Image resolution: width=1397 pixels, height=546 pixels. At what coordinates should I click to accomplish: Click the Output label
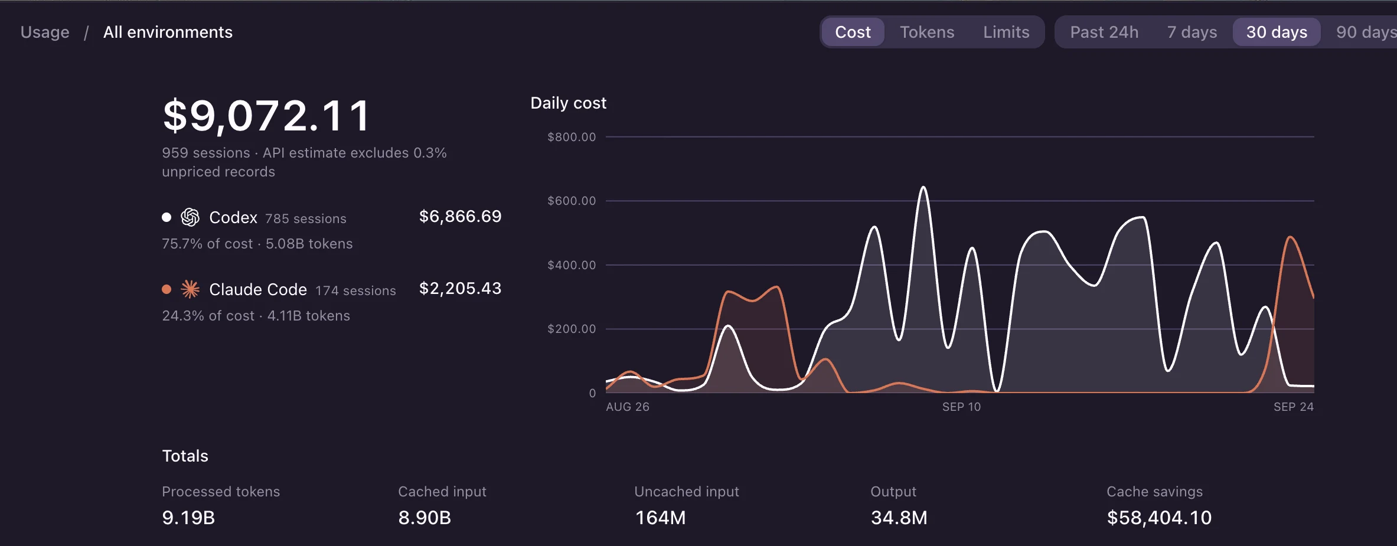(x=893, y=492)
